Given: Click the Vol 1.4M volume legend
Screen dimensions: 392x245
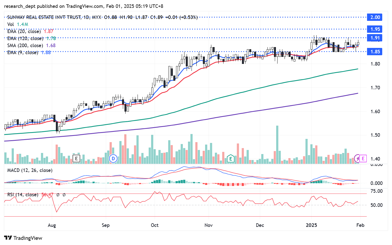Looking at the screenshot, I should pos(18,24).
